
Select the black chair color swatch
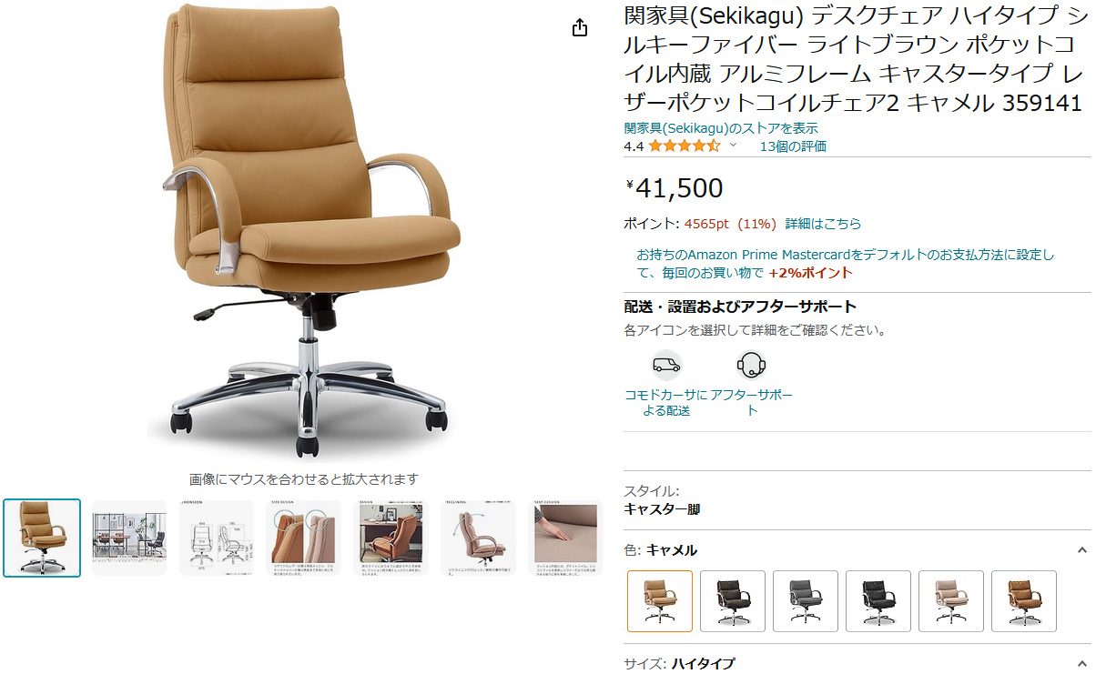878,601
